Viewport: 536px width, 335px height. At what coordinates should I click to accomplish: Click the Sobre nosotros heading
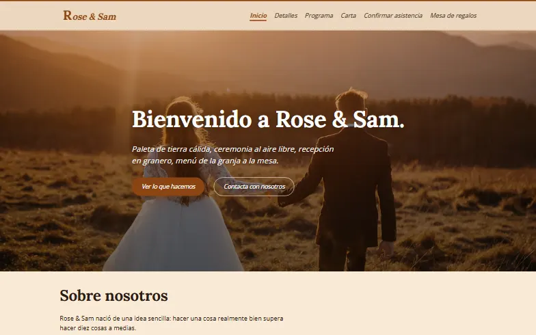(113, 295)
